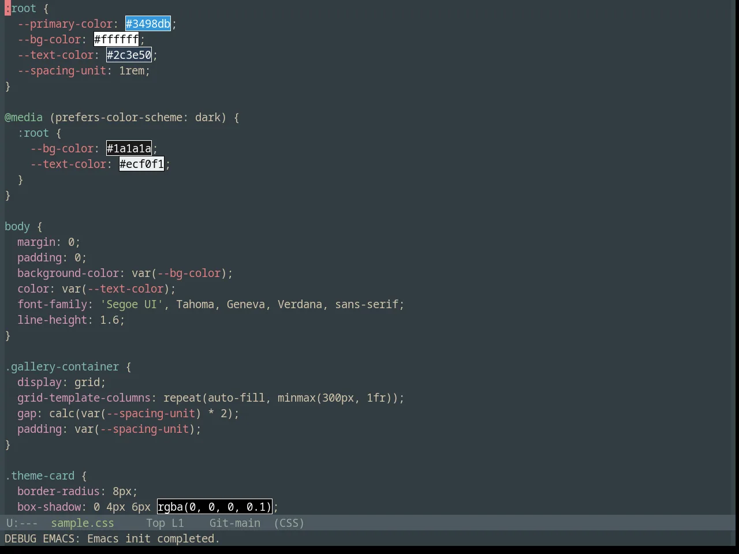Click the '.theme-card' selector
This screenshot has height=554, width=739.
40,476
